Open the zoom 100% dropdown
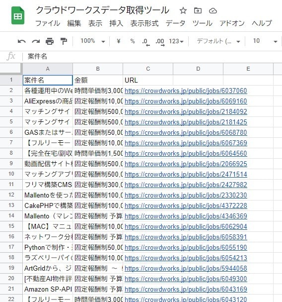This screenshot has height=302, width=282. click(92, 41)
